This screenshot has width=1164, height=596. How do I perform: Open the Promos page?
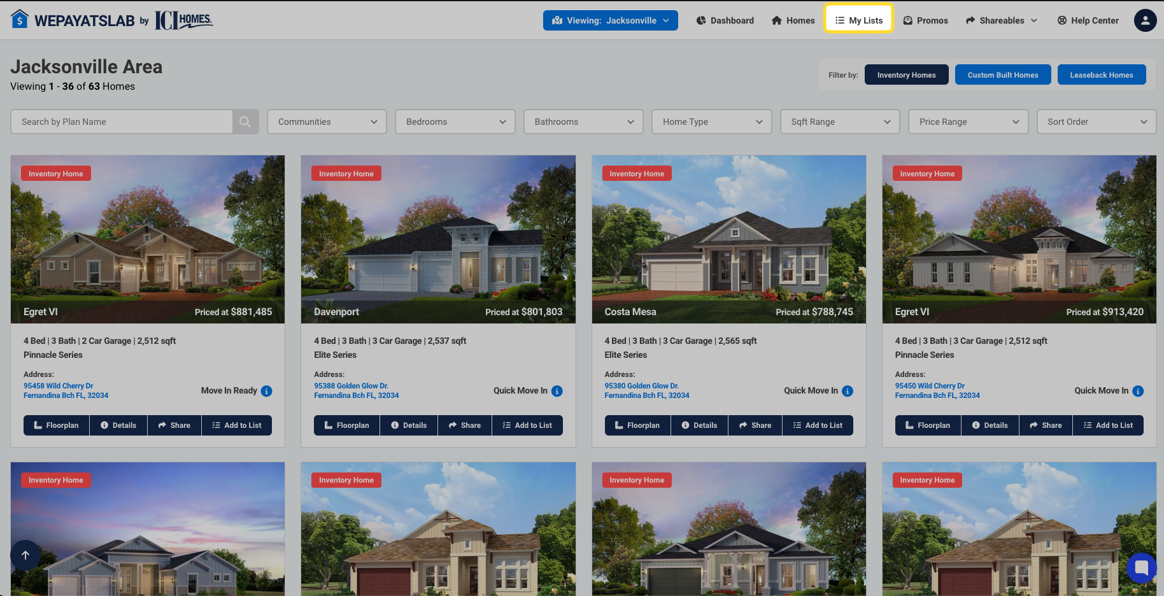point(926,20)
